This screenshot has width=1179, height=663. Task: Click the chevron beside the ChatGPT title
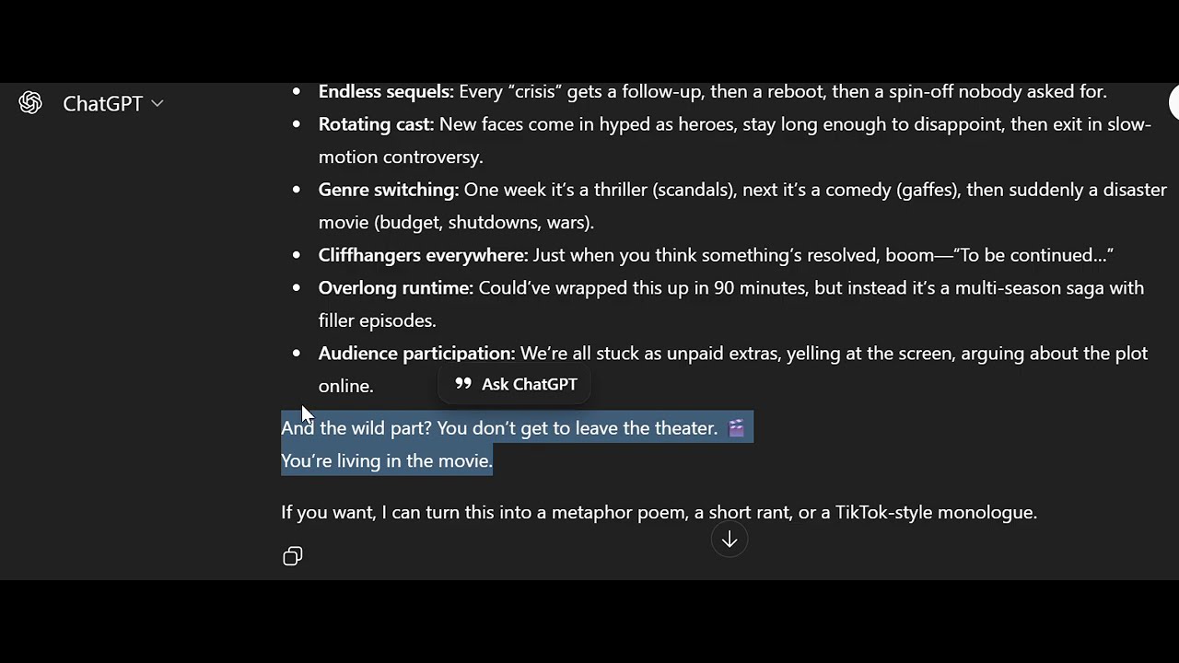point(158,103)
